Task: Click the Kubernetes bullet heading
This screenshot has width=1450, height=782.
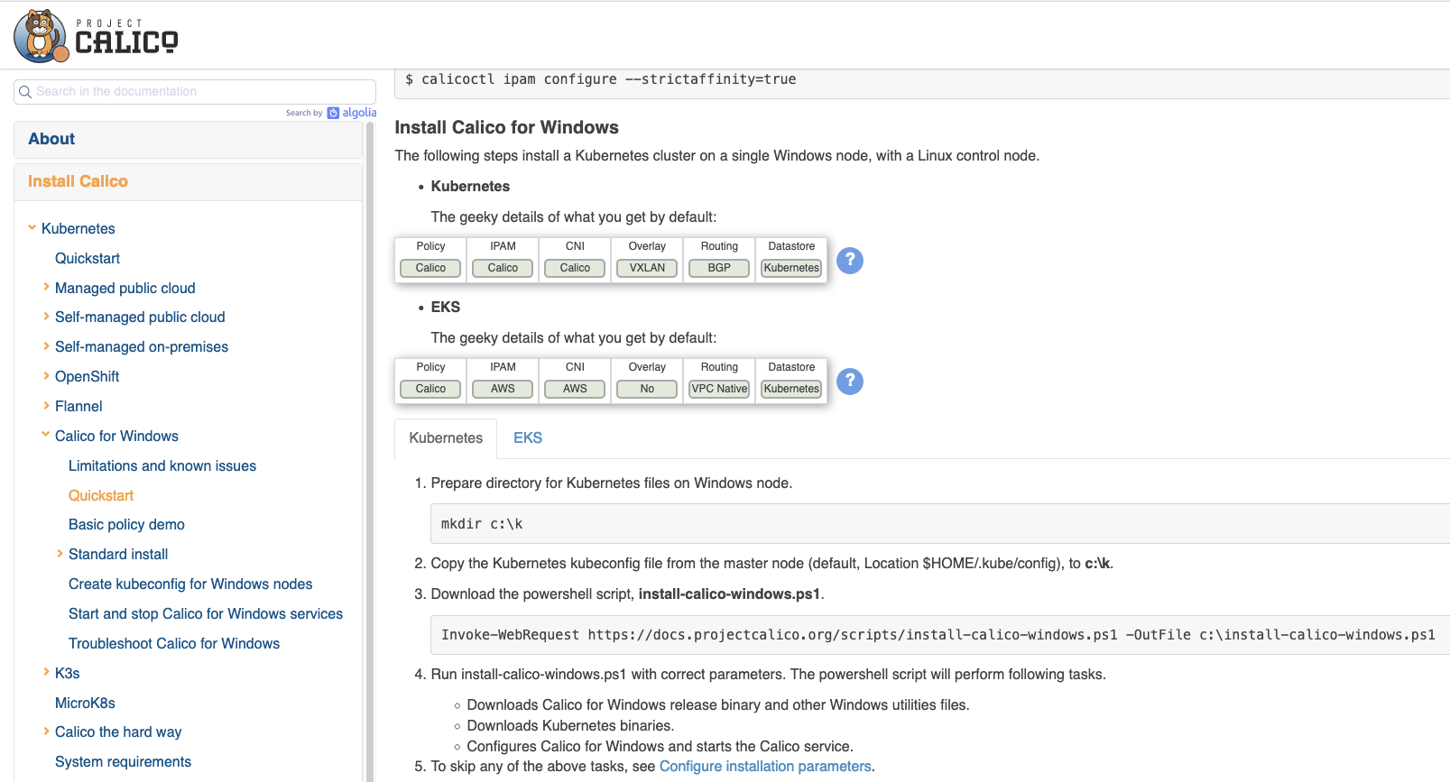Action: (x=470, y=186)
